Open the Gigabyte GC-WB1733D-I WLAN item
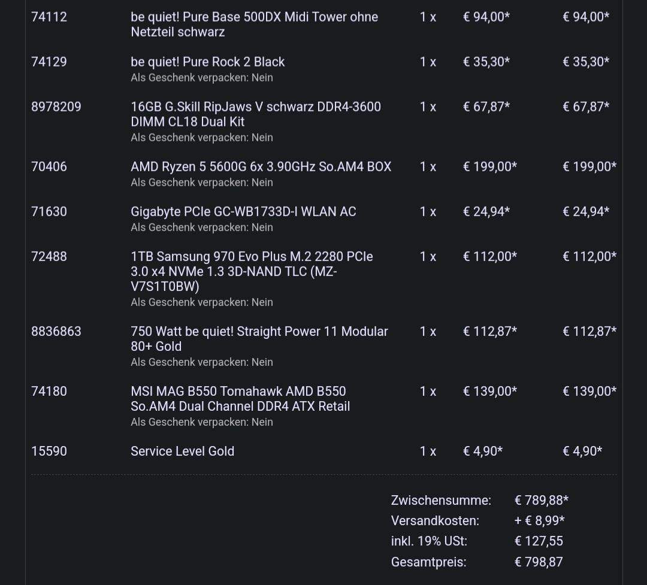Viewport: 647px width, 585px height. click(x=243, y=211)
